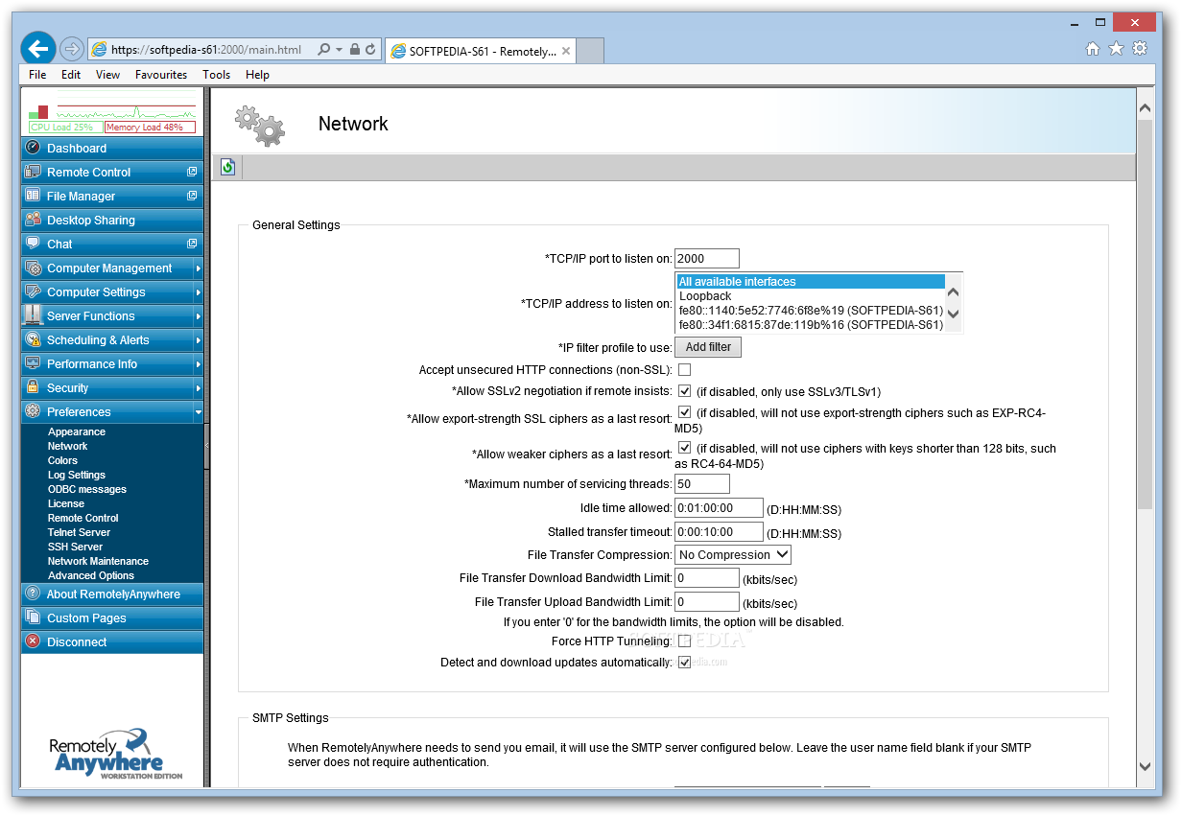Viewport: 1182px width, 816px height.
Task: Expand the Security submenu arrow
Action: 199,388
